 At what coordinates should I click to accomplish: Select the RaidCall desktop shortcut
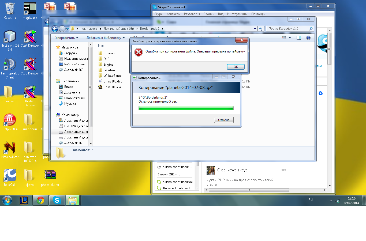(x=10, y=178)
